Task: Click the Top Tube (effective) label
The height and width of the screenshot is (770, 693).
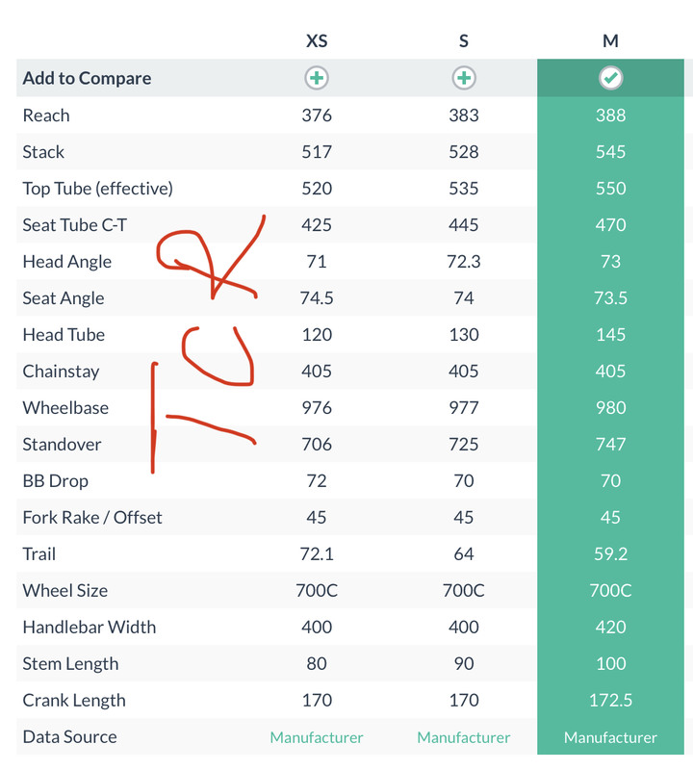Action: (98, 189)
